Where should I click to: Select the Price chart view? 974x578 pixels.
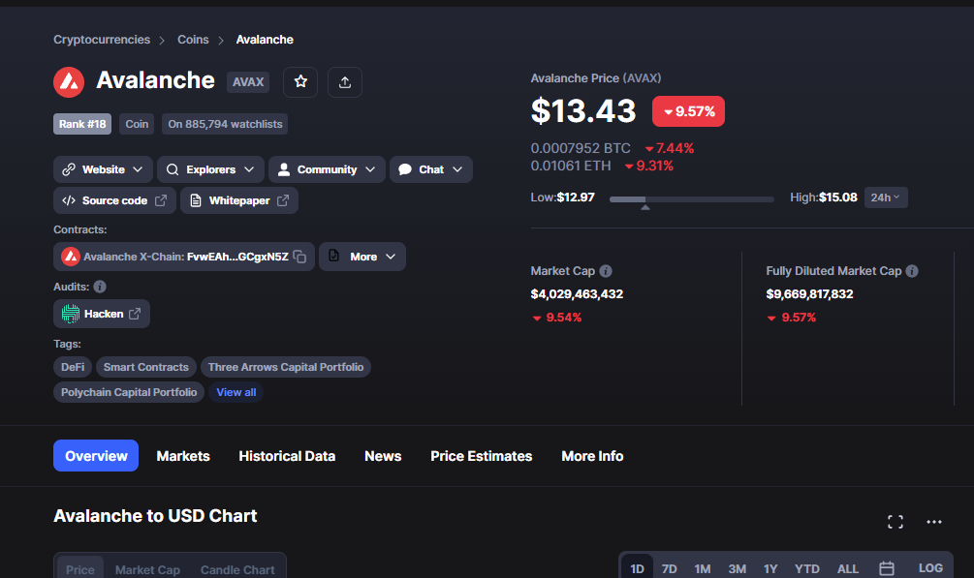(80, 569)
